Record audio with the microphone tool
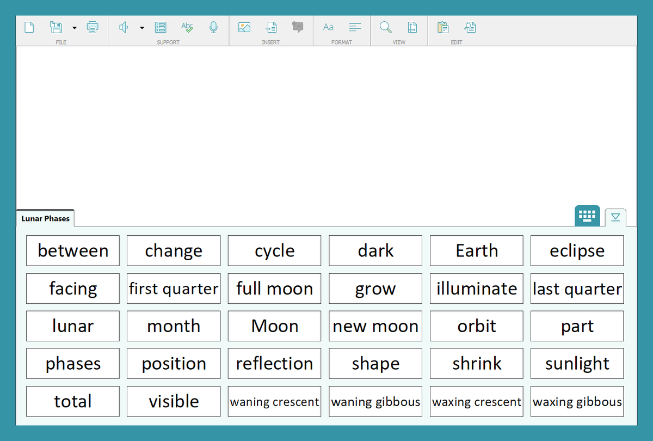The height and width of the screenshot is (441, 653). (x=213, y=27)
